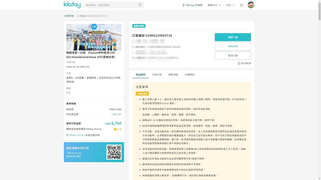Viewport: 321px width, 180px height.
Task: Switch to the 行程介紹 tab
Action: click(x=157, y=75)
